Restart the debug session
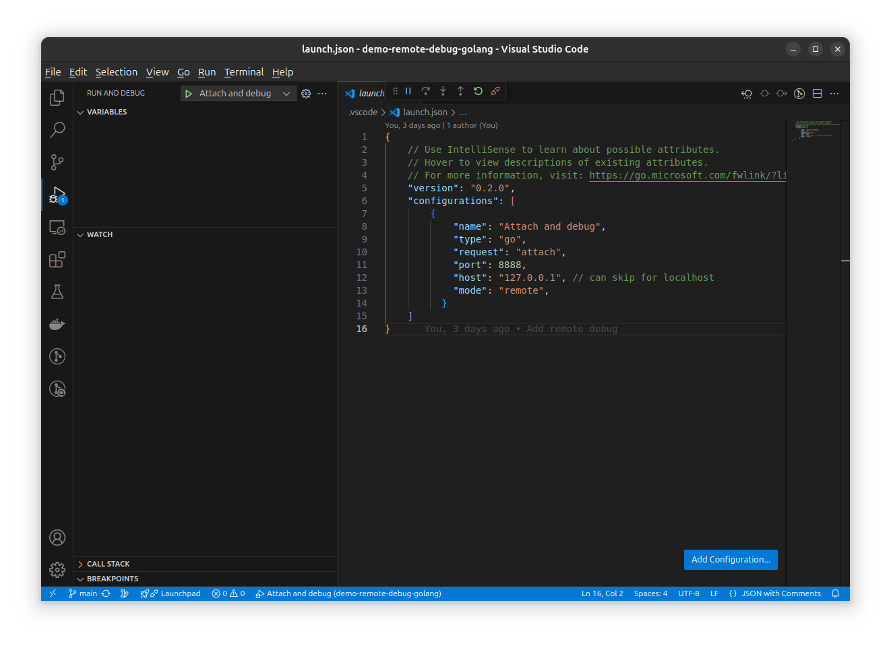This screenshot has height=646, width=891. pos(478,91)
